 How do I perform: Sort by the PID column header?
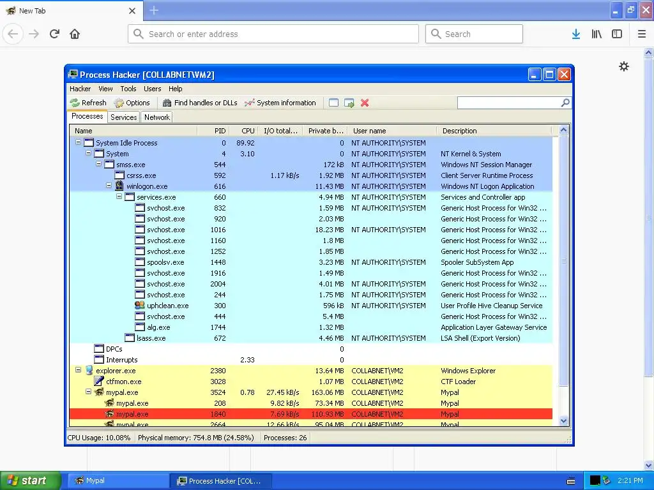(213, 131)
